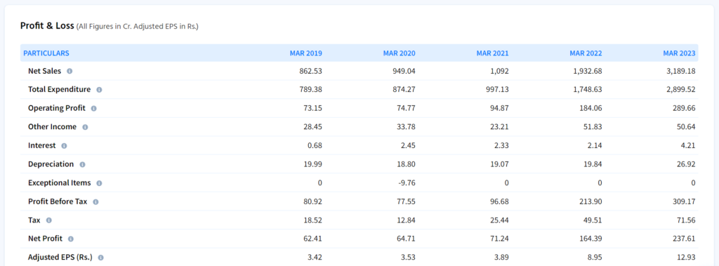Click Adjusted EPS value 3.42
The image size is (719, 266).
click(x=315, y=258)
